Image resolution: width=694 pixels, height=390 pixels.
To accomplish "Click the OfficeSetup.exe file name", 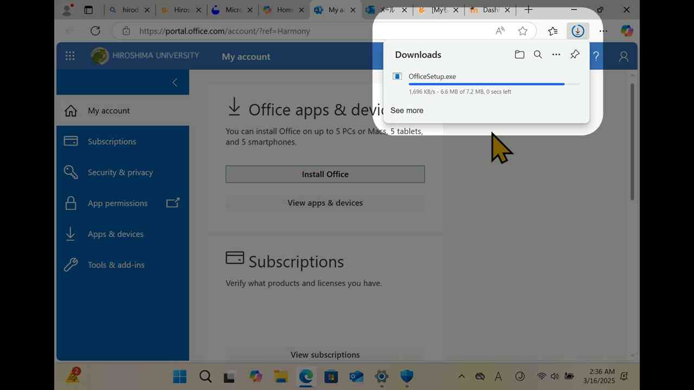I will pyautogui.click(x=432, y=76).
